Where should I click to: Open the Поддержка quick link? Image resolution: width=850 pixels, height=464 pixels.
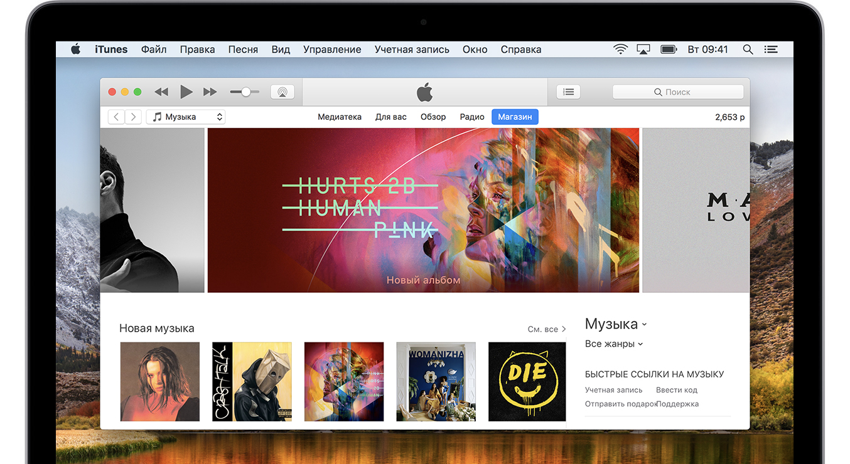(677, 404)
